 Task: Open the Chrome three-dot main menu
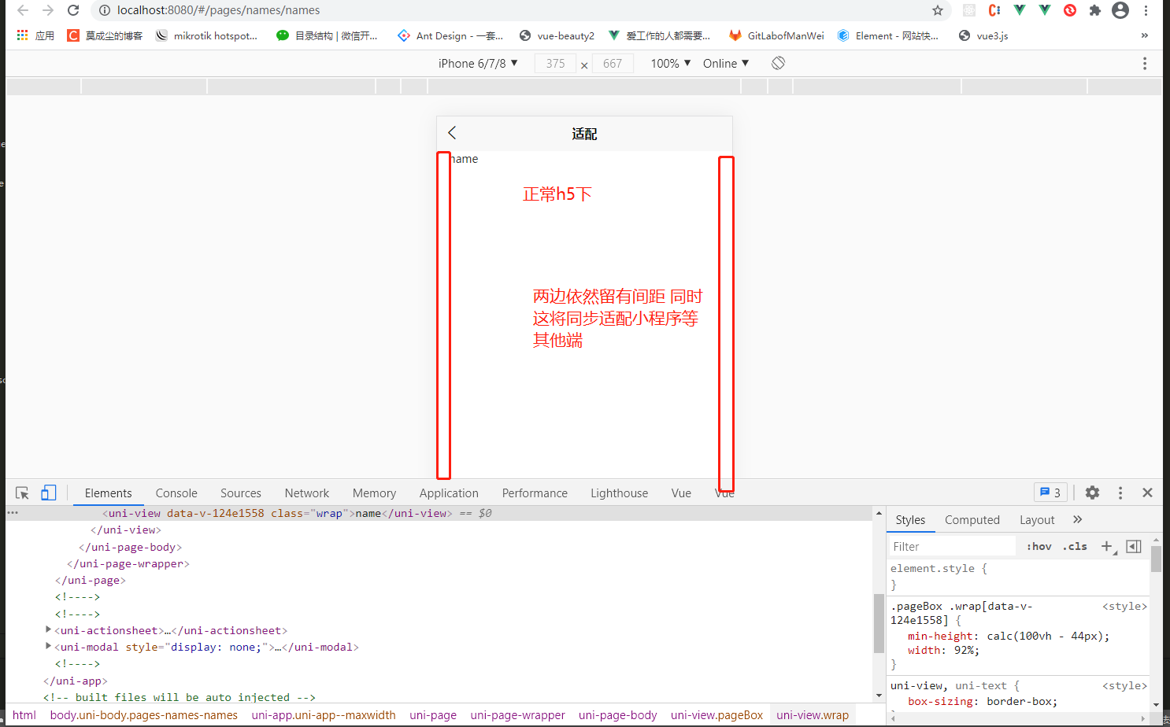pyautogui.click(x=1146, y=10)
